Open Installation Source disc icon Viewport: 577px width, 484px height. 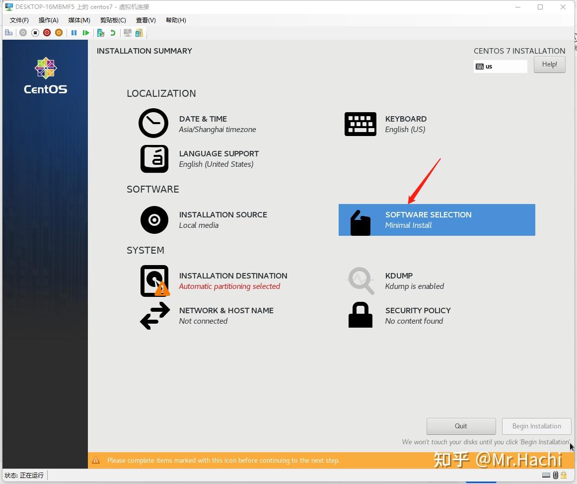click(x=154, y=220)
